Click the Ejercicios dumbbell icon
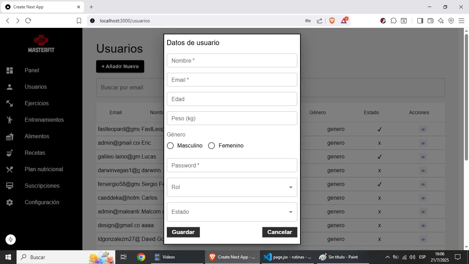This screenshot has height=264, width=469. coord(10,103)
